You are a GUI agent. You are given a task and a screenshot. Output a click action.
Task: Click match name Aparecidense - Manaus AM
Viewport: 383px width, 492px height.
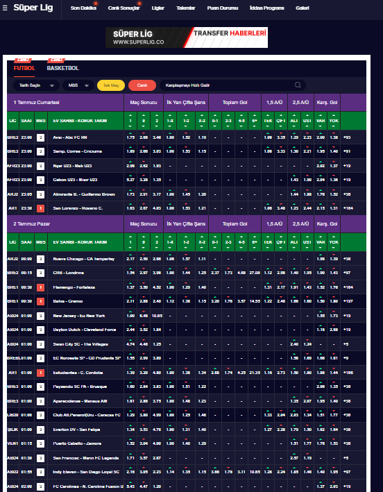pos(80,401)
